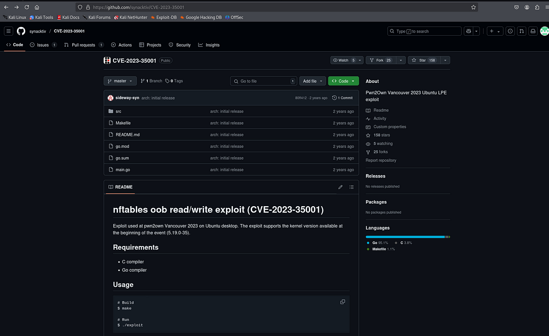Open the Exploit-DB bookmark
Viewport: 549px width, 336px height.
163,17
